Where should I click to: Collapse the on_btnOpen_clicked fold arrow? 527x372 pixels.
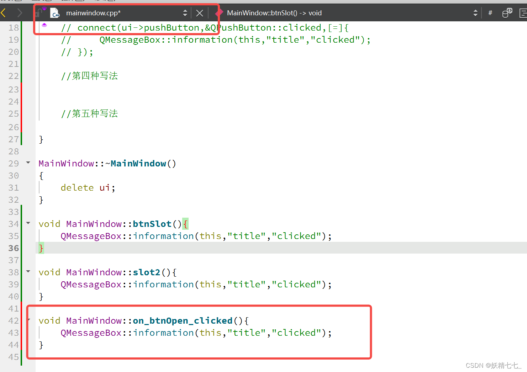pos(29,320)
